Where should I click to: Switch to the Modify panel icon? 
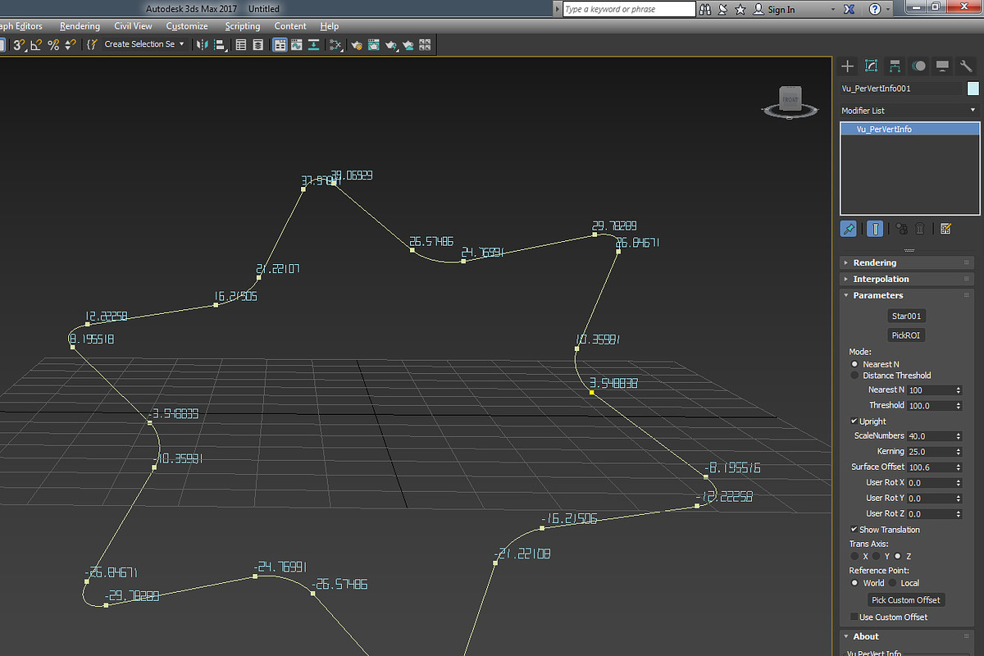point(872,66)
